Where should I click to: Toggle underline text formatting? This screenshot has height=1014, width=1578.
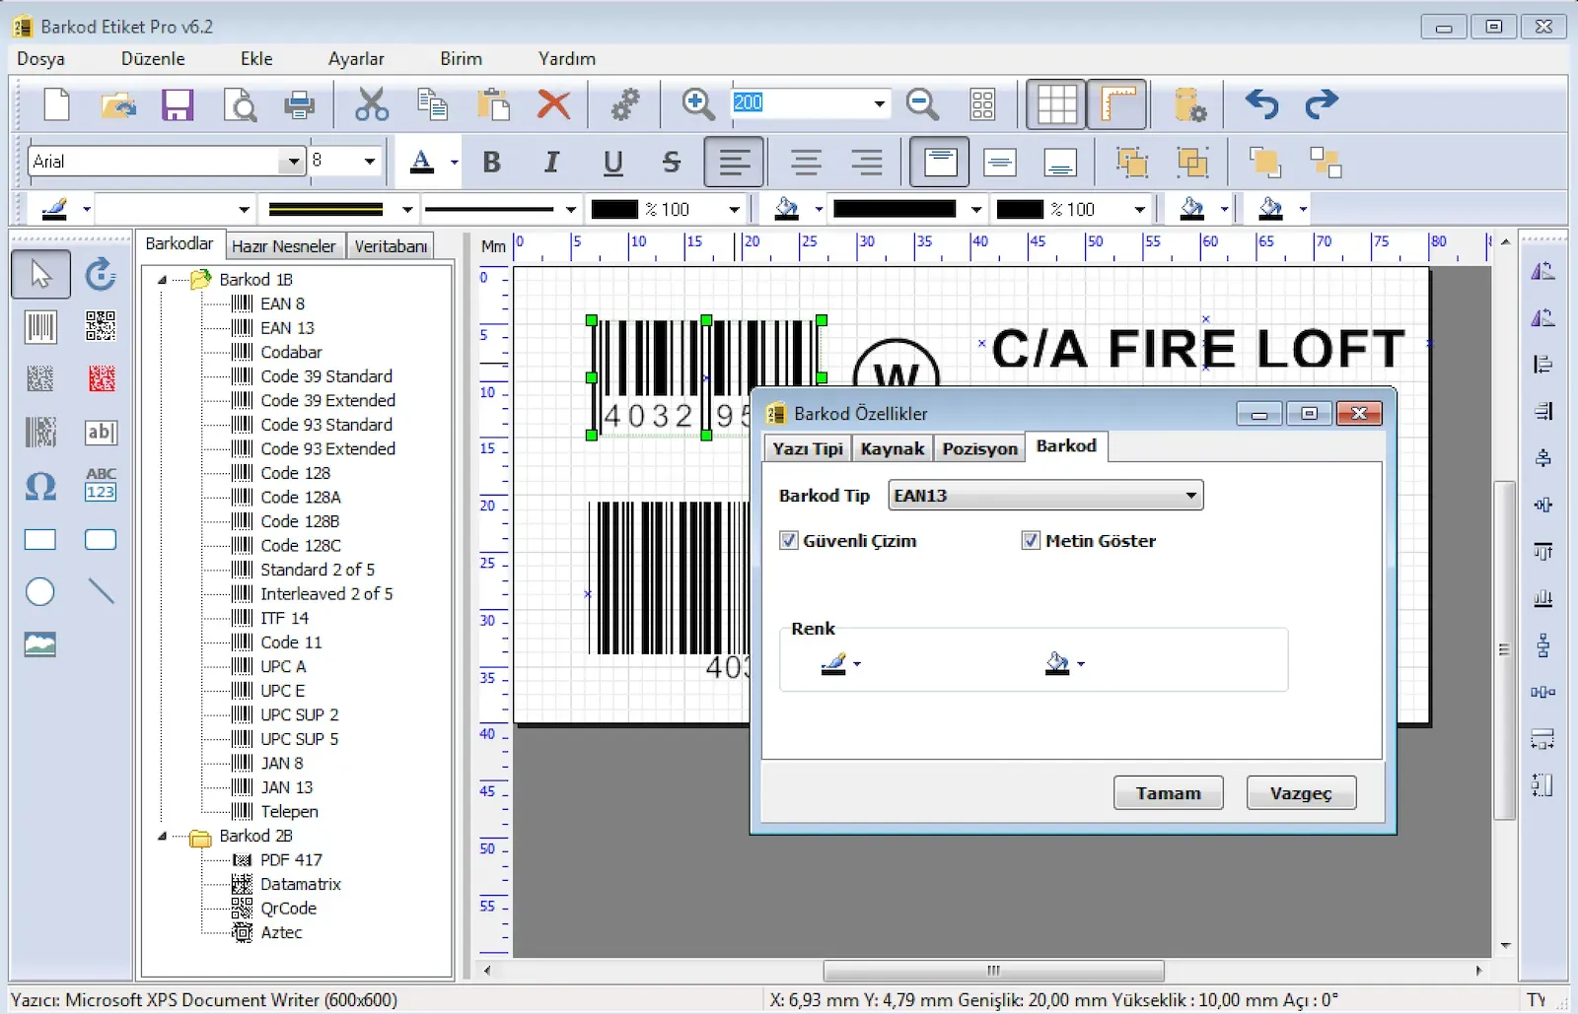[612, 162]
